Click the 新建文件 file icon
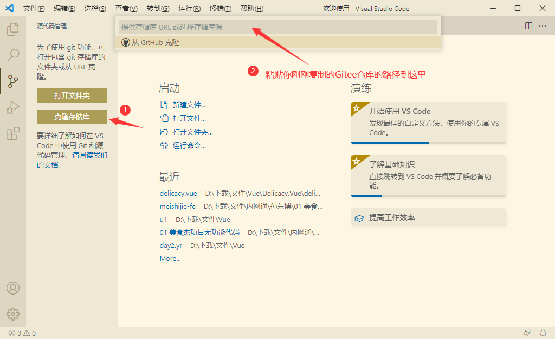 [x=164, y=105]
